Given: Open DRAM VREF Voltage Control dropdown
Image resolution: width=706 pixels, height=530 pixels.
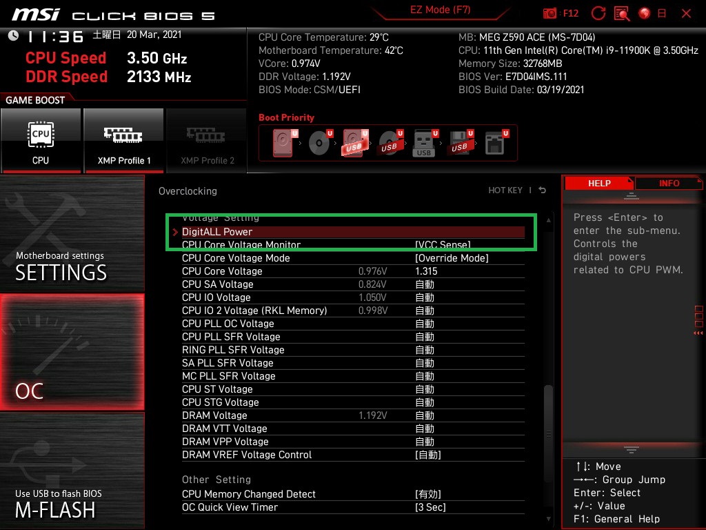Looking at the screenshot, I should point(427,454).
